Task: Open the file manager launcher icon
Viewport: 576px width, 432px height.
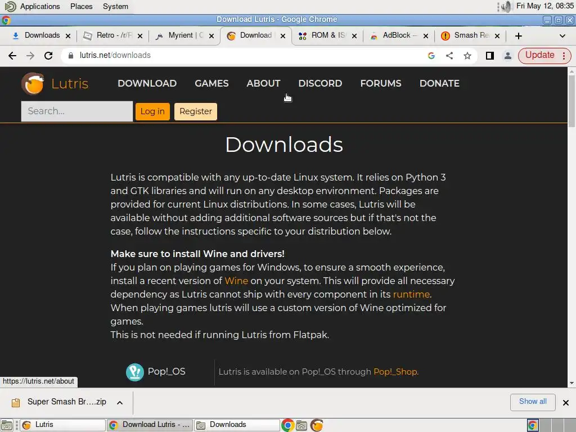Action: click(x=301, y=425)
